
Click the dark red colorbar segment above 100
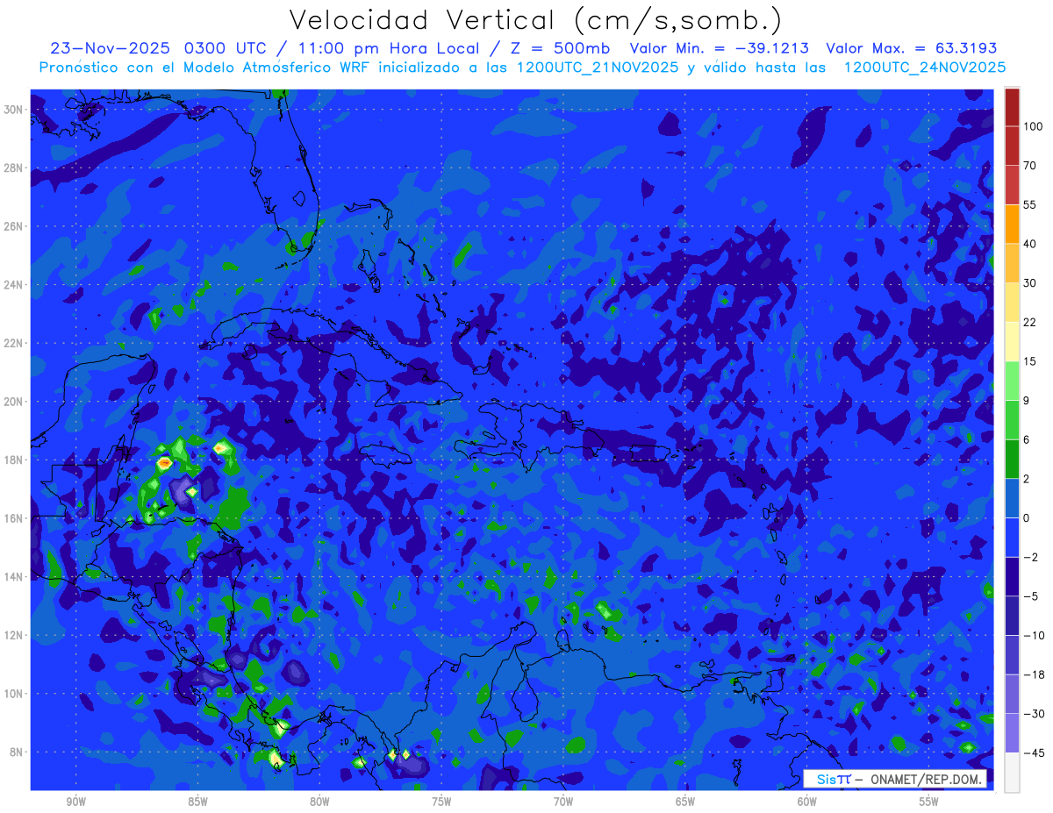(1012, 107)
